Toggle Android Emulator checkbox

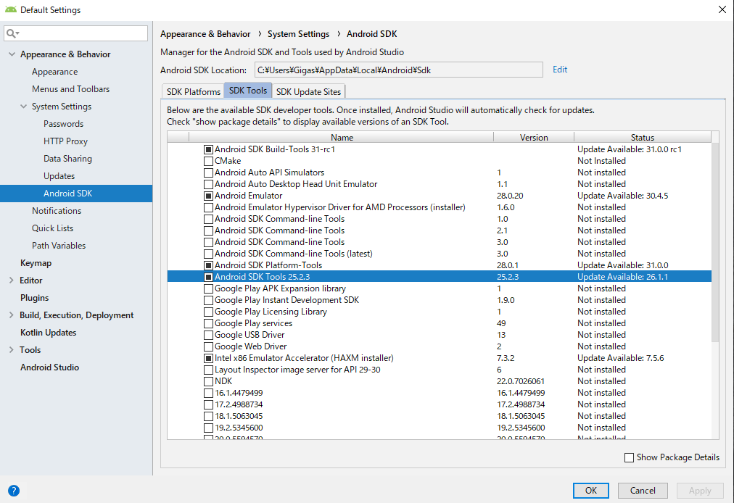tap(208, 196)
